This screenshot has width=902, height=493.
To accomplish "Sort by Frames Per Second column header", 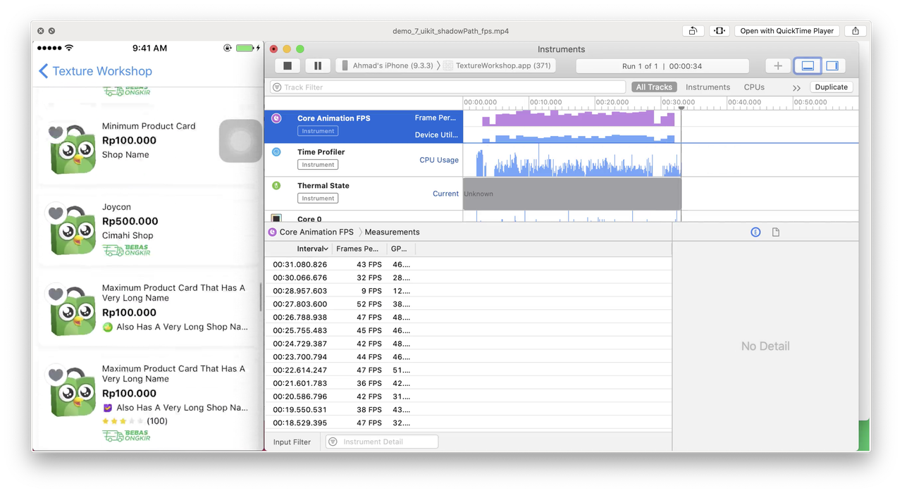I will pyautogui.click(x=357, y=249).
